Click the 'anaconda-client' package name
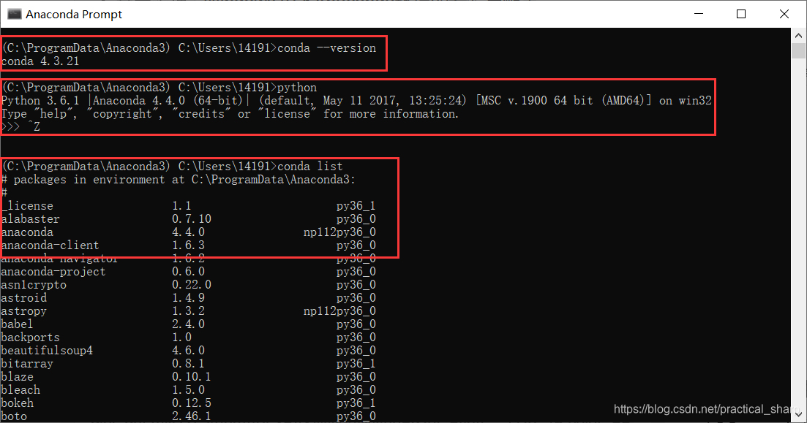Screen dimensions: 807x423 point(50,245)
